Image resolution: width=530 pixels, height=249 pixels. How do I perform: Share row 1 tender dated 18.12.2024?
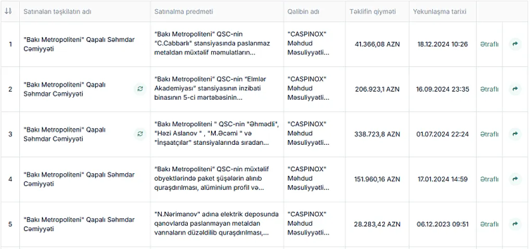click(515, 44)
